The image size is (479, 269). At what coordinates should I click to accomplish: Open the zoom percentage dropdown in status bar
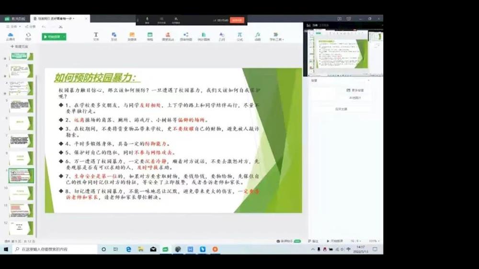click(x=374, y=241)
